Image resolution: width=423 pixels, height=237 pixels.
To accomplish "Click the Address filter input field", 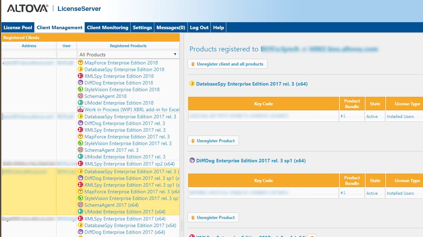I will pyautogui.click(x=29, y=55).
